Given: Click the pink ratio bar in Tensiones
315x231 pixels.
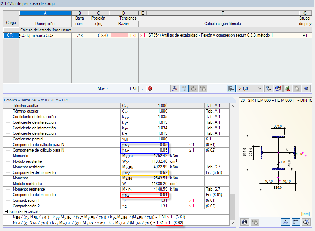Looking at the screenshot, I should tap(120, 36).
